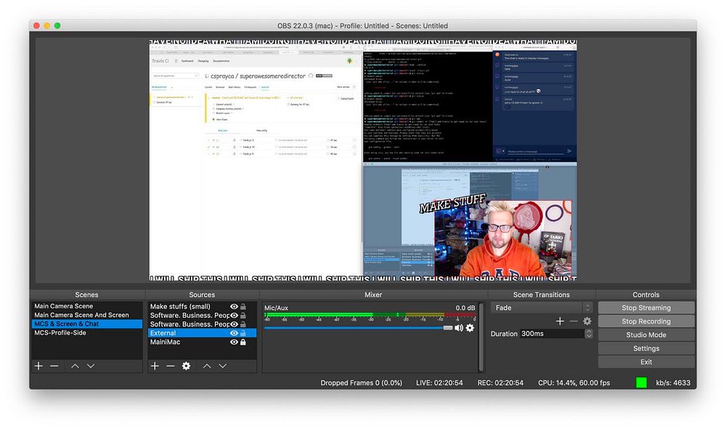This screenshot has height=428, width=726.
Task: Add a new scene with plus icon
Action: coord(38,366)
